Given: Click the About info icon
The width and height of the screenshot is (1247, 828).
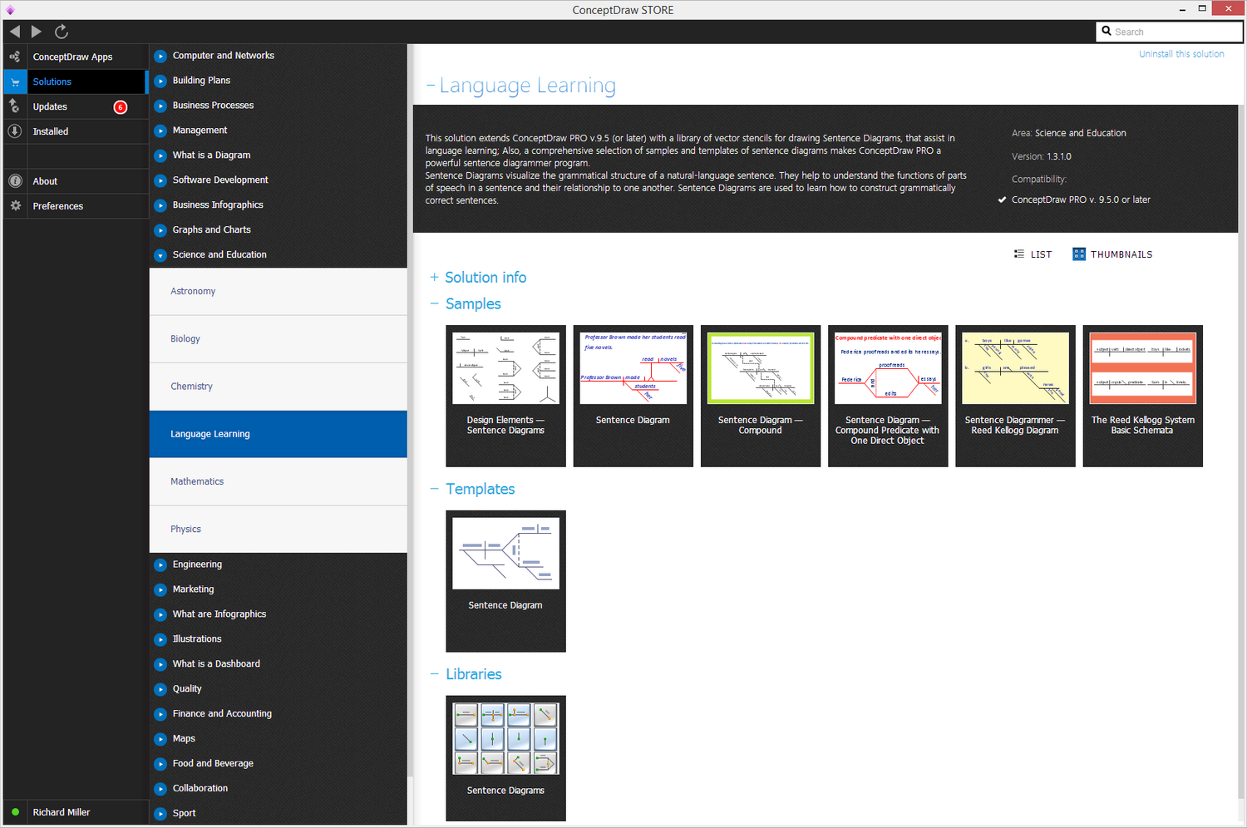Looking at the screenshot, I should point(15,181).
